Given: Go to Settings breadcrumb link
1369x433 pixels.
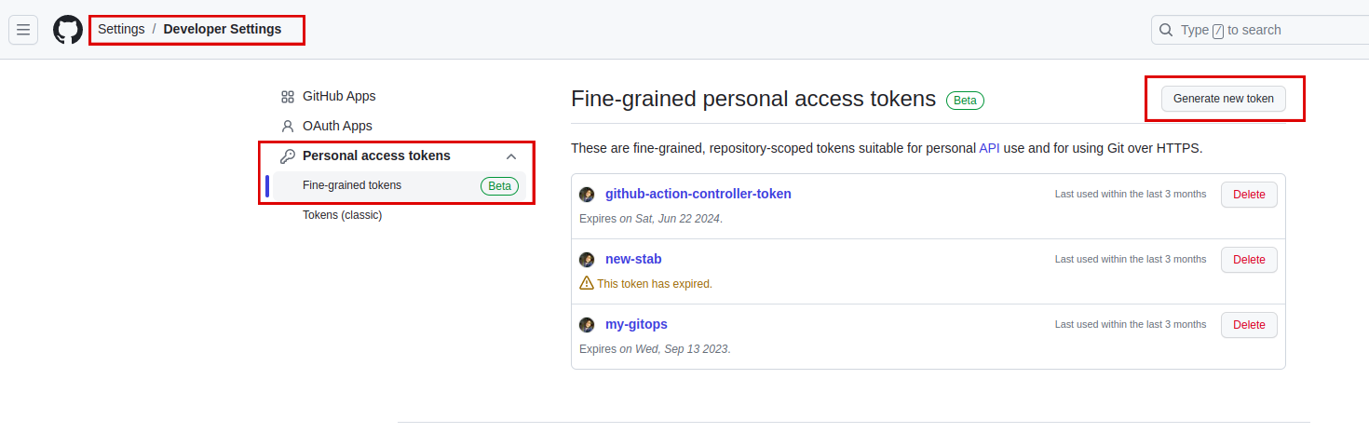Looking at the screenshot, I should click(121, 29).
